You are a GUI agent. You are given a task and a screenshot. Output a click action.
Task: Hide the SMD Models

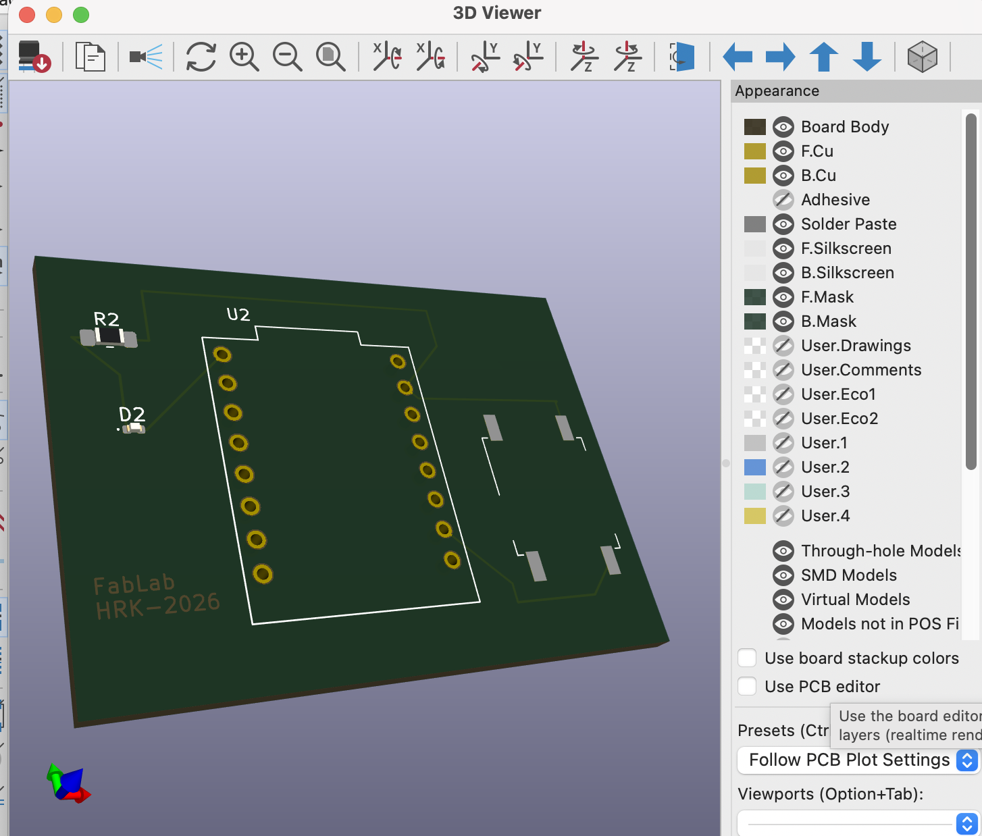click(783, 575)
